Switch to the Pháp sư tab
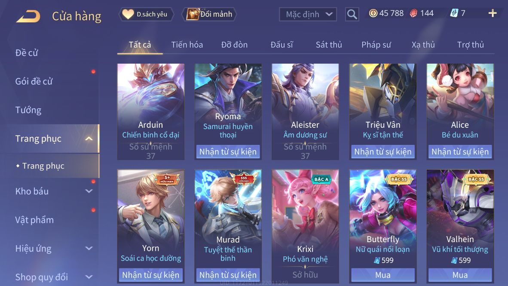The width and height of the screenshot is (508, 286). tap(376, 45)
